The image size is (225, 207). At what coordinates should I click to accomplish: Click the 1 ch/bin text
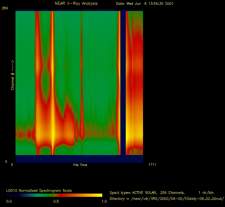click(206, 193)
